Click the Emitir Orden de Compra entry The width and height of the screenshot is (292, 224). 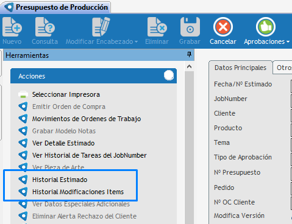[69, 107]
